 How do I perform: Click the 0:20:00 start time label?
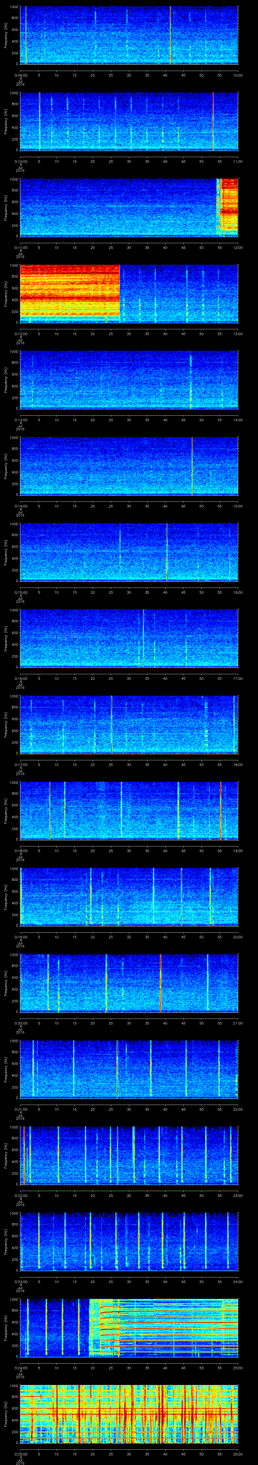(x=20, y=1023)
